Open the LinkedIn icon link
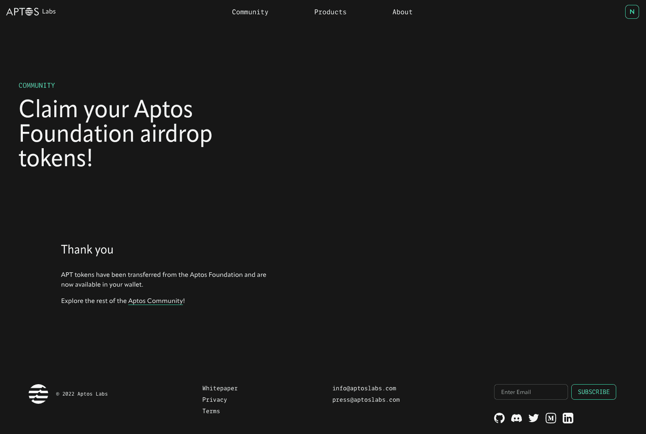This screenshot has height=434, width=646. 568,418
